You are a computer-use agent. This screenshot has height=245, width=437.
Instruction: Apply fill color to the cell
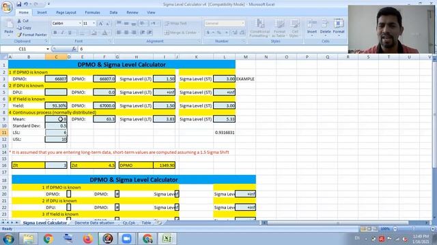click(94, 33)
